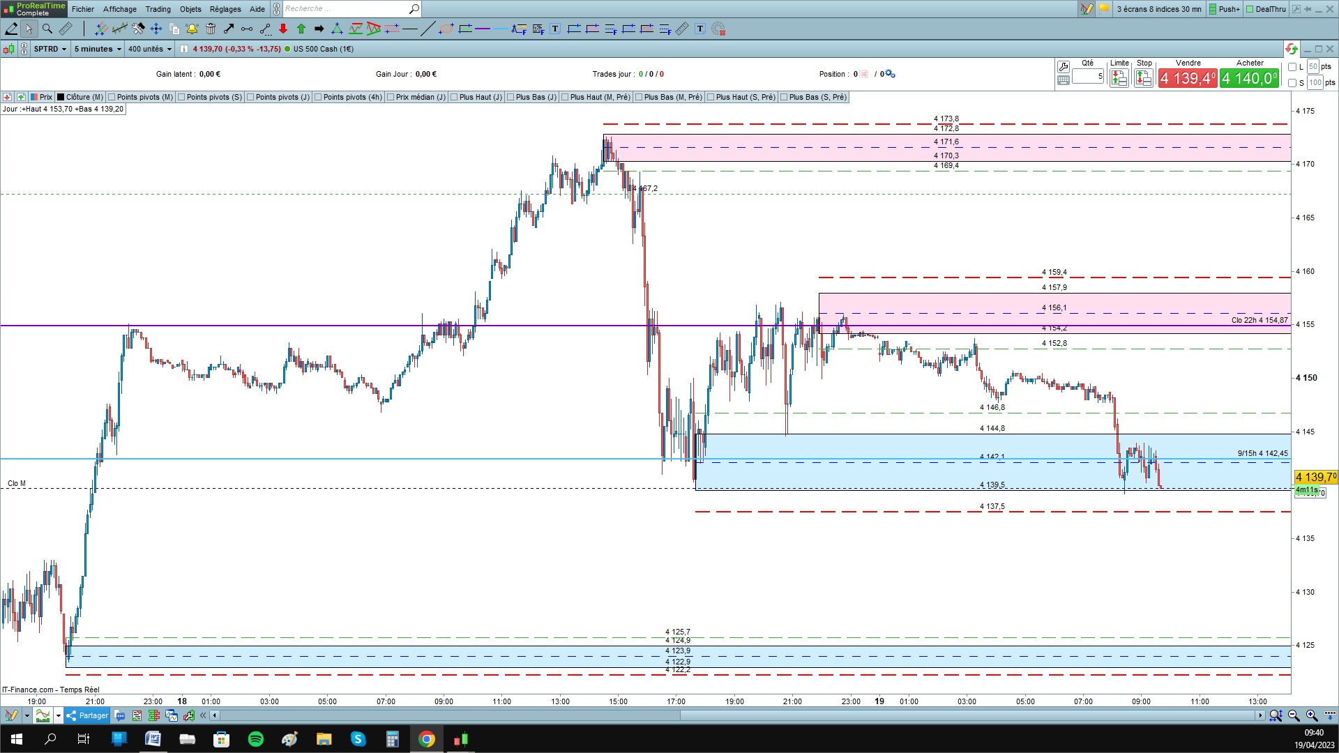Image resolution: width=1339 pixels, height=753 pixels.
Task: Select the ruler measurement tool
Action: tap(66, 29)
